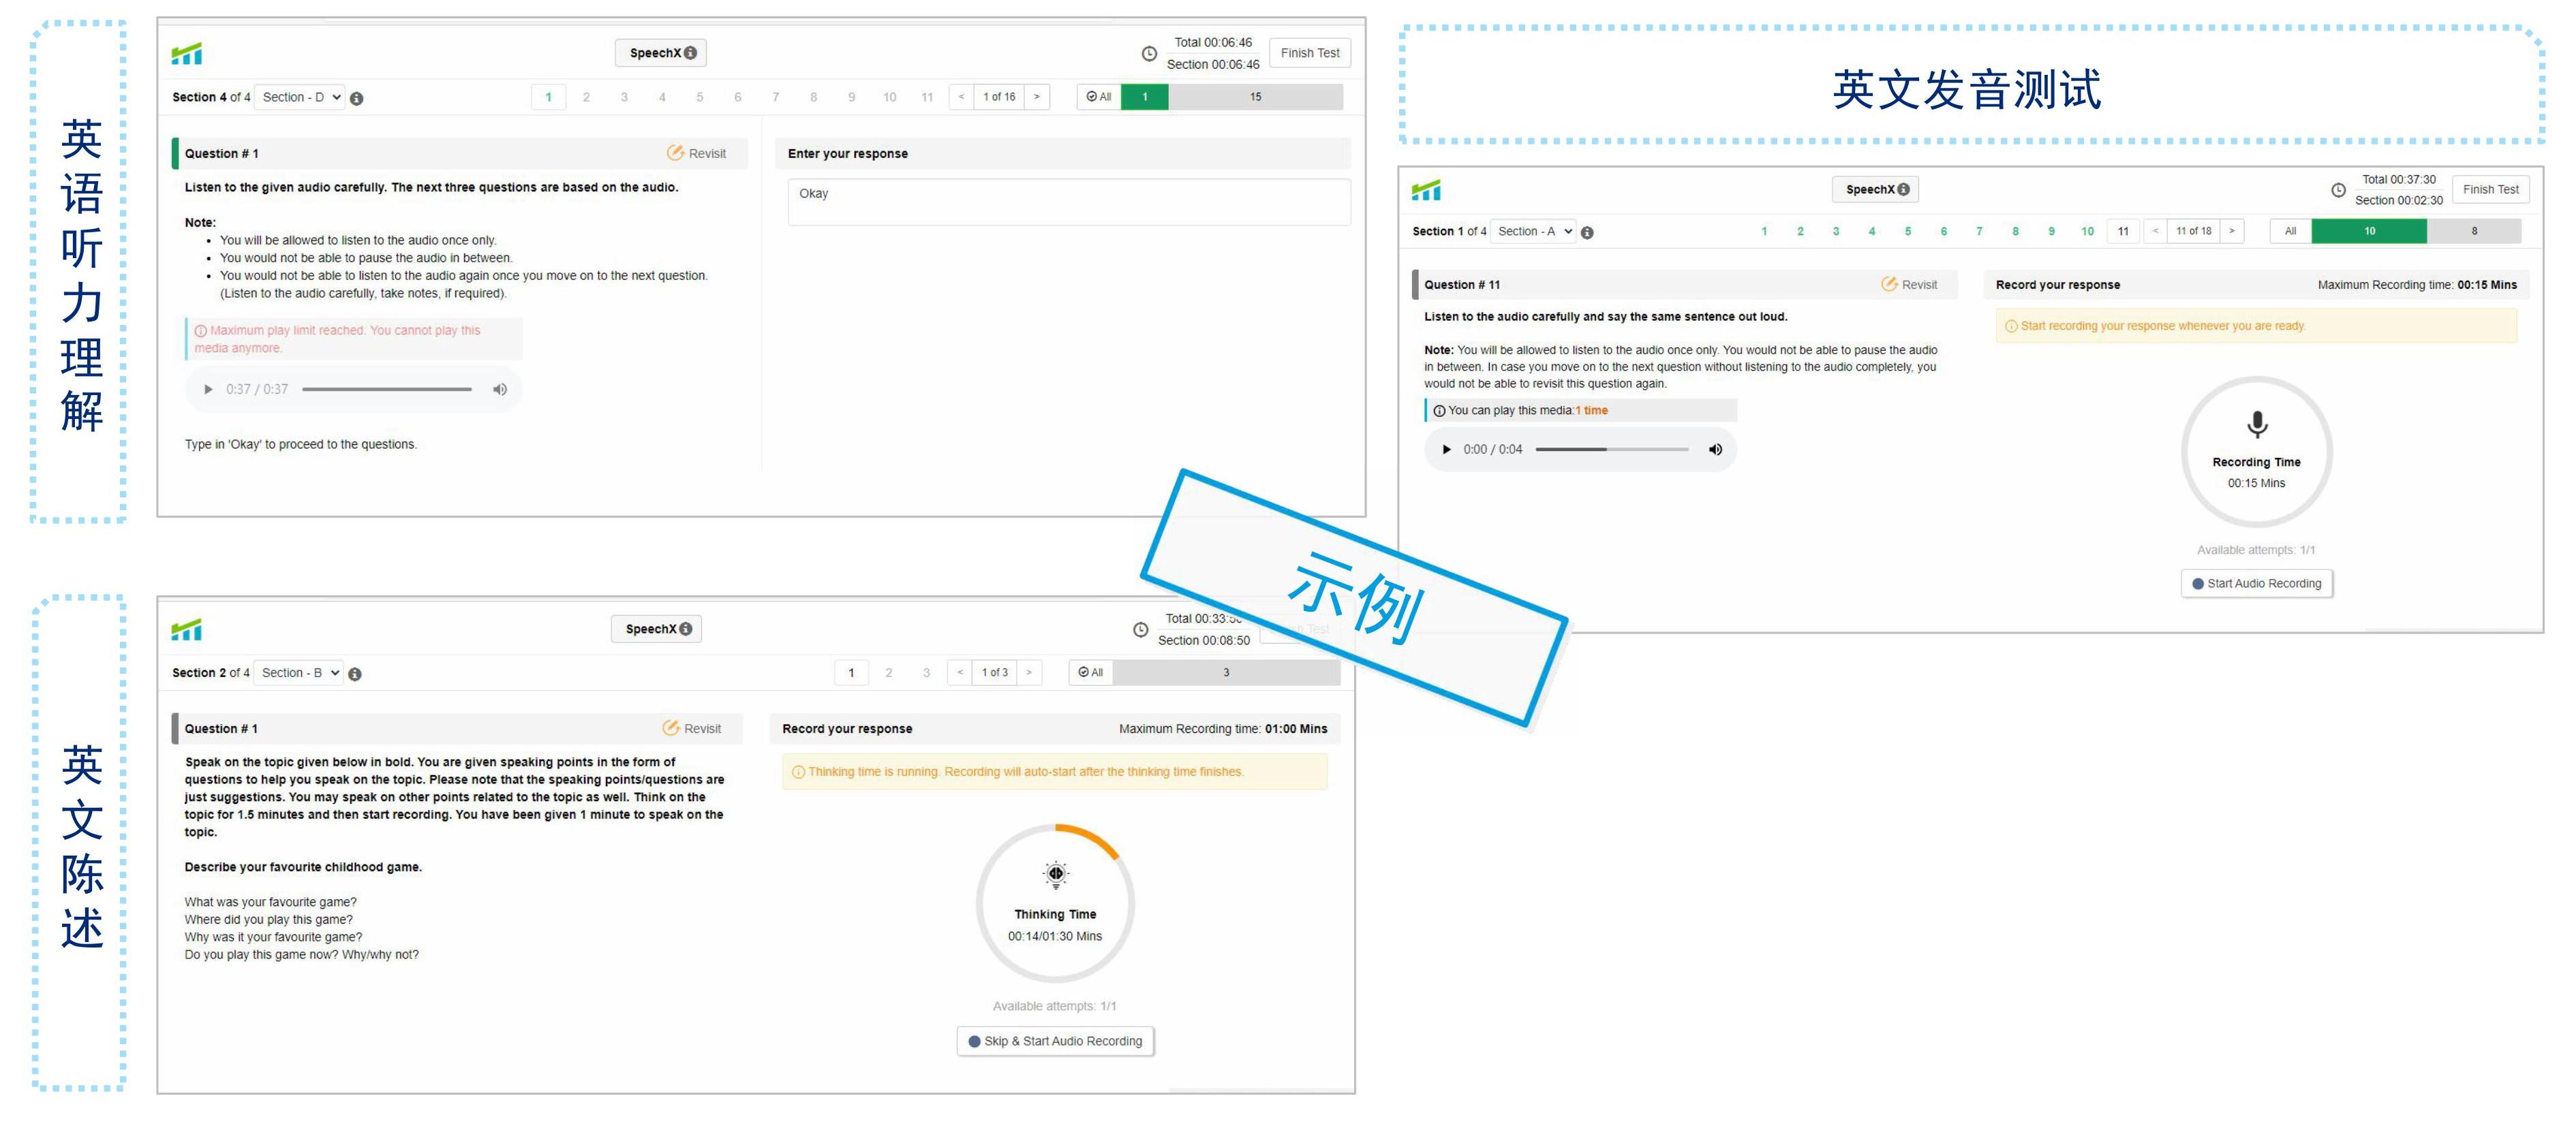Toggle the All filter in the Section B panel
The image size is (2576, 1126).
pyautogui.click(x=1090, y=672)
